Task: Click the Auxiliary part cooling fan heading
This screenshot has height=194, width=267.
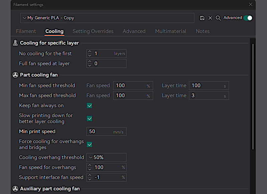Action: click(50, 189)
